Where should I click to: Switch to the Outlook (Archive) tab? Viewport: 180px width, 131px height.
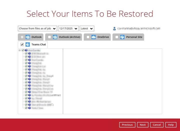pyautogui.click(x=69, y=37)
